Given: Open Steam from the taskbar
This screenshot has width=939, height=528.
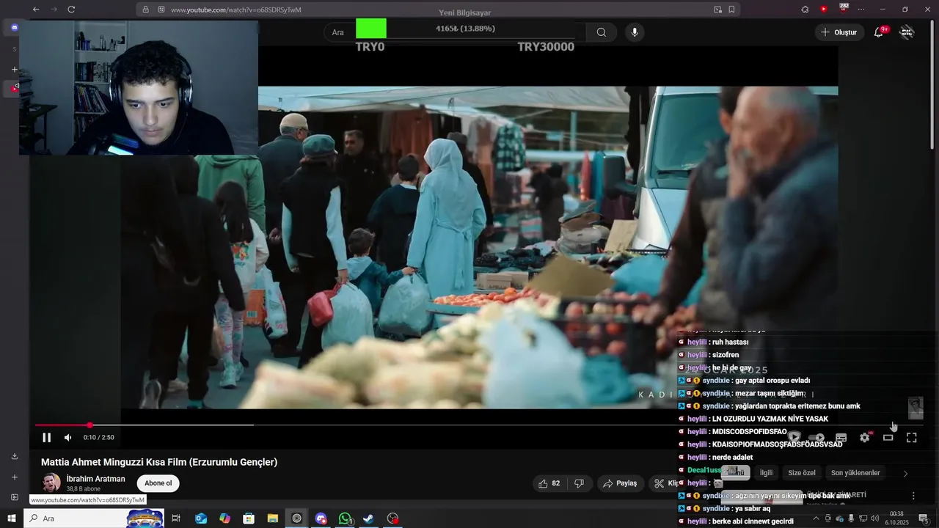Looking at the screenshot, I should click(x=368, y=518).
